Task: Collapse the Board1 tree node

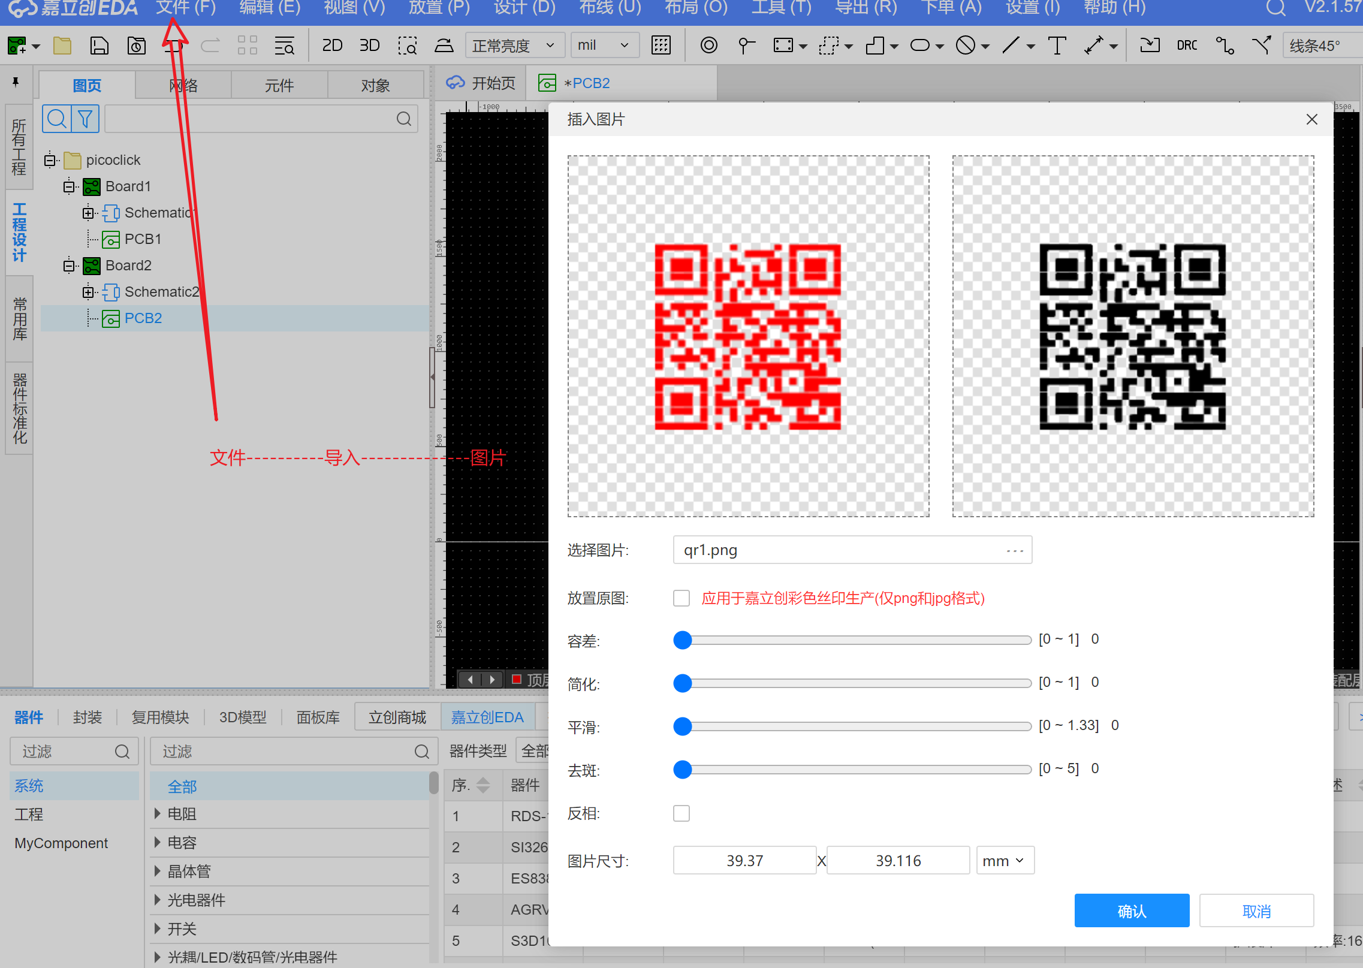Action: 70,186
